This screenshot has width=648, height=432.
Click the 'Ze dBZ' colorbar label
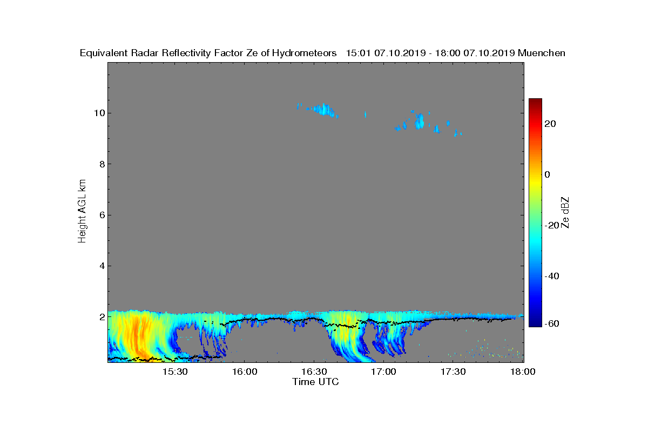point(565,212)
